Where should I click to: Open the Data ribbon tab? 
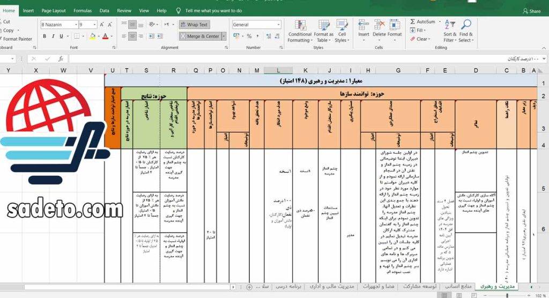coord(105,11)
